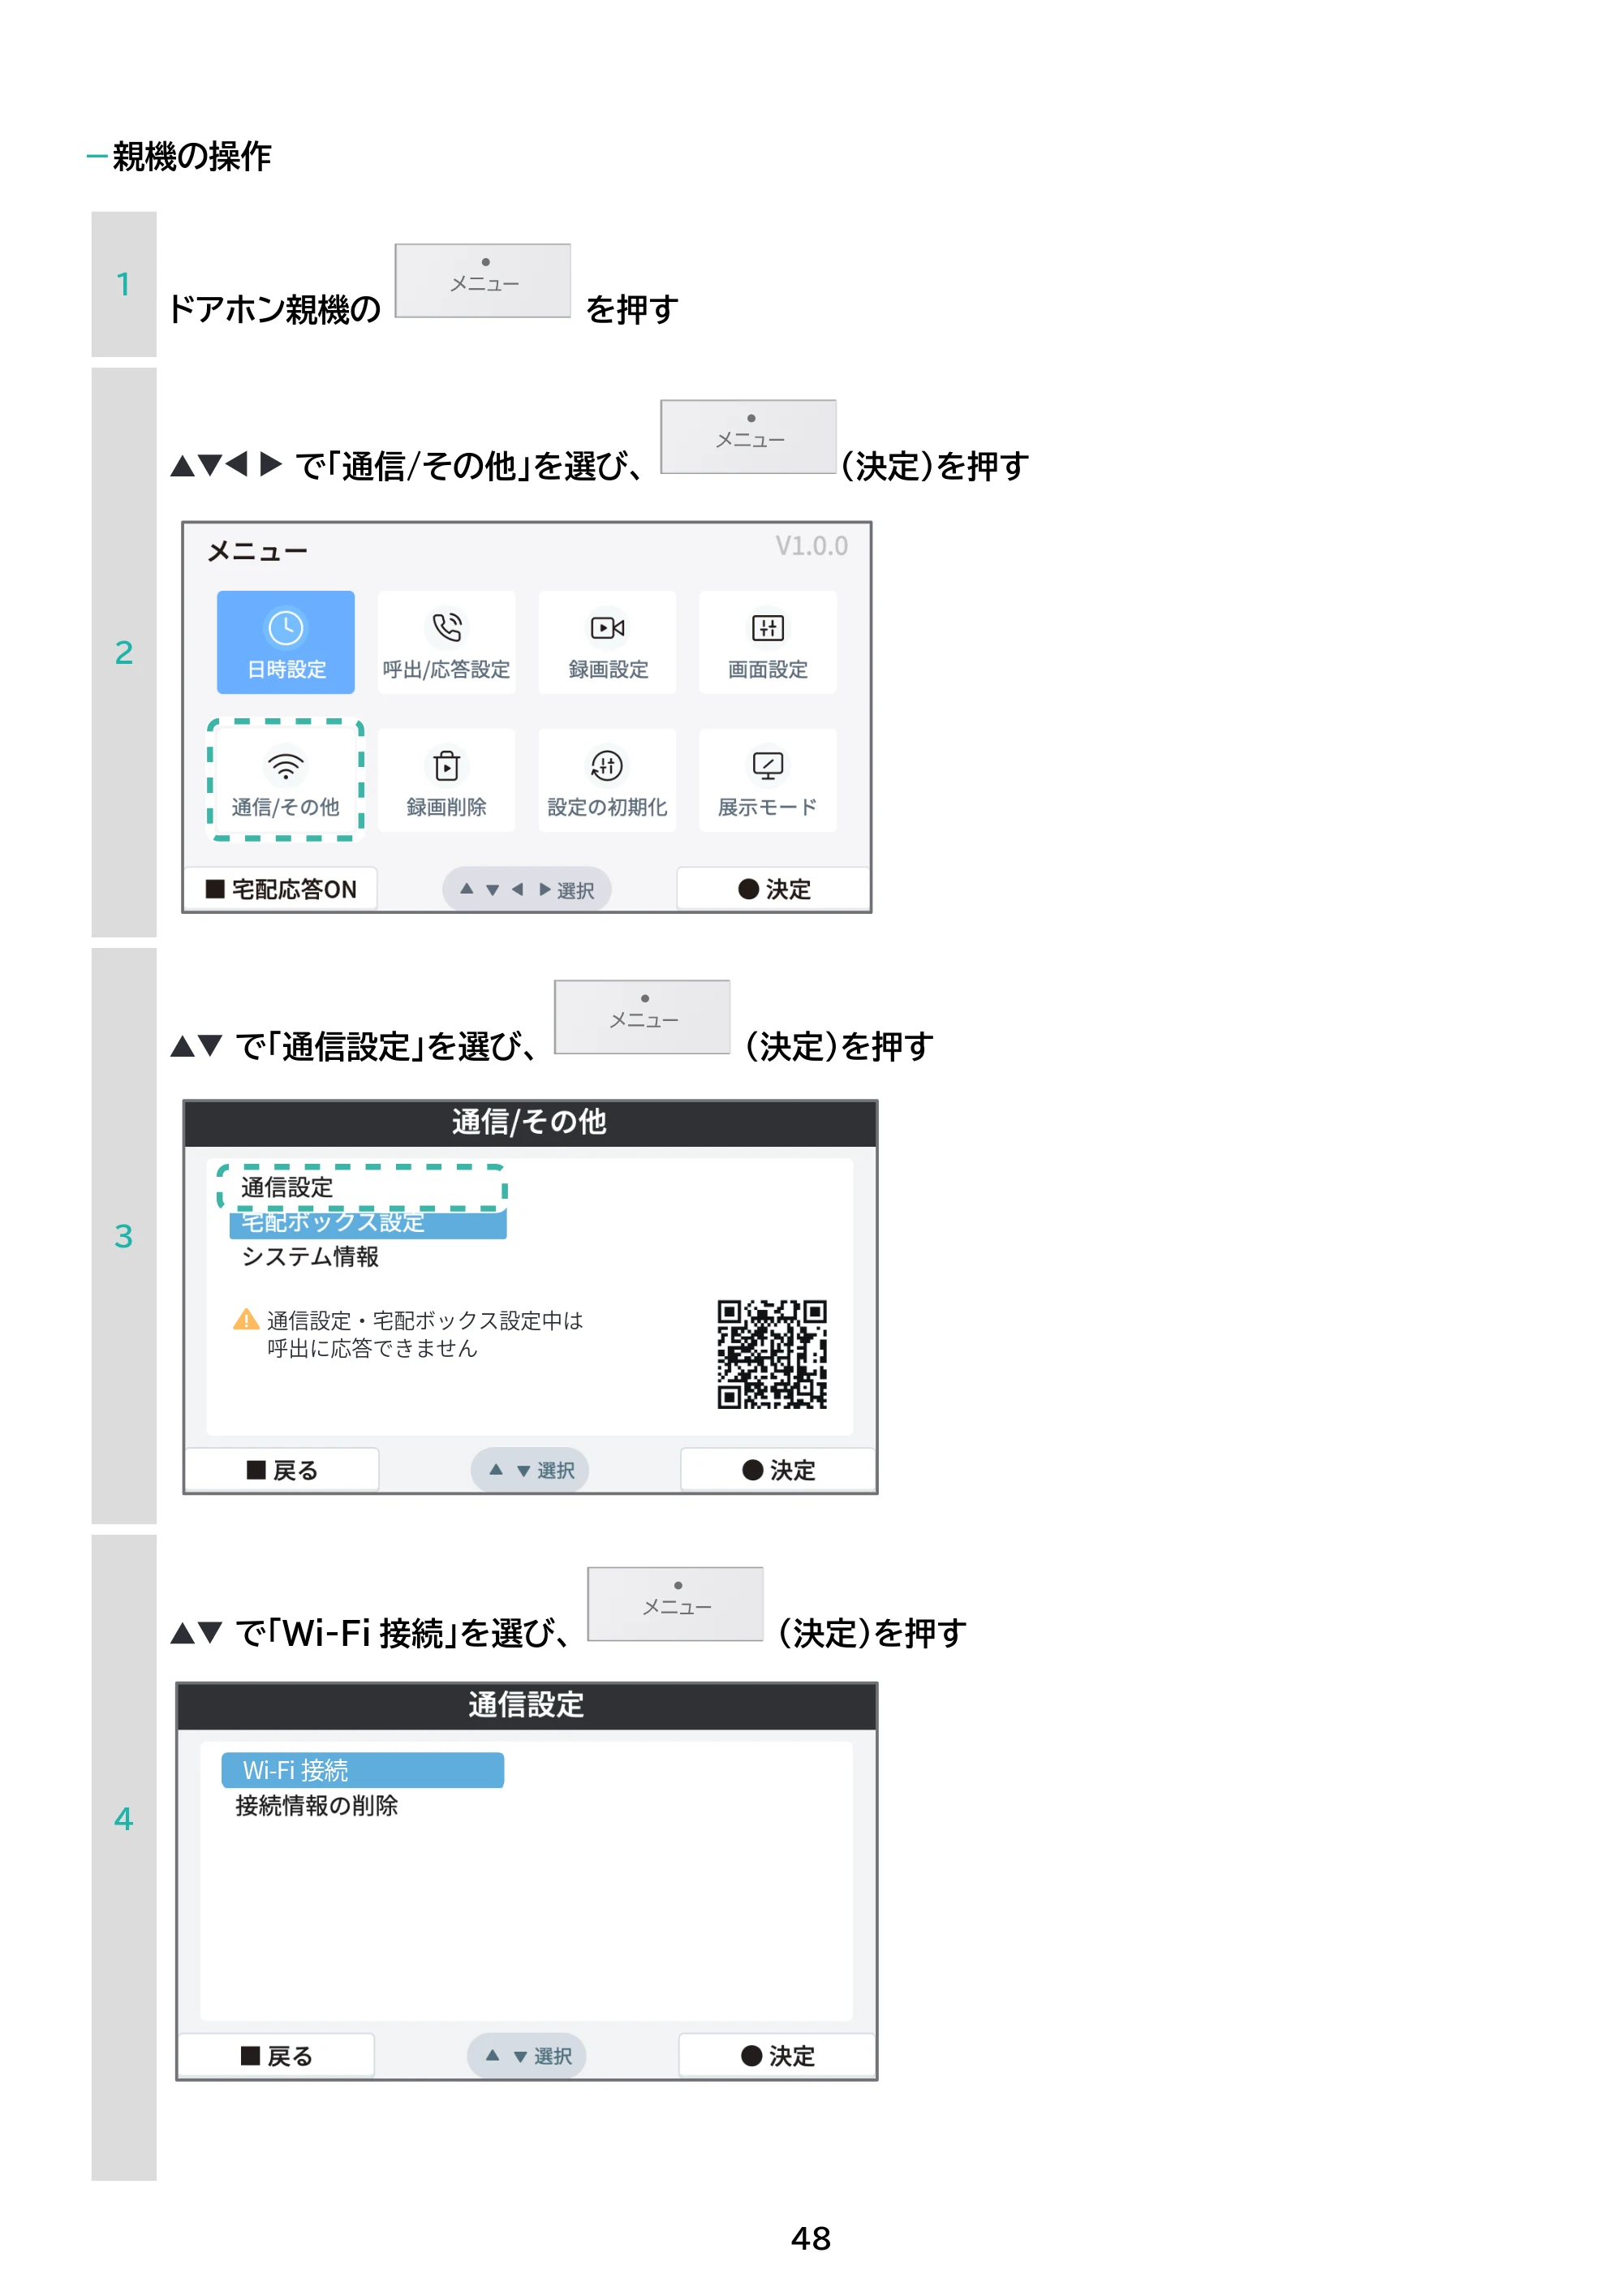The image size is (1623, 2296).
Task: Click the メニュー button in step 3
Action: [x=642, y=1017]
